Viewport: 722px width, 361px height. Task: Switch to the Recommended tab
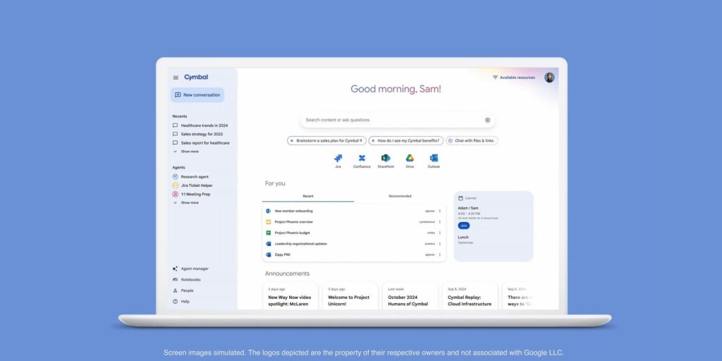click(400, 196)
